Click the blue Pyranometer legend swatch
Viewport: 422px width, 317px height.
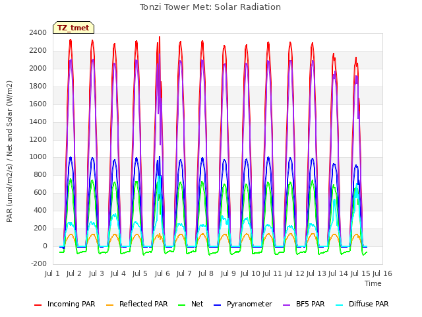217,305
